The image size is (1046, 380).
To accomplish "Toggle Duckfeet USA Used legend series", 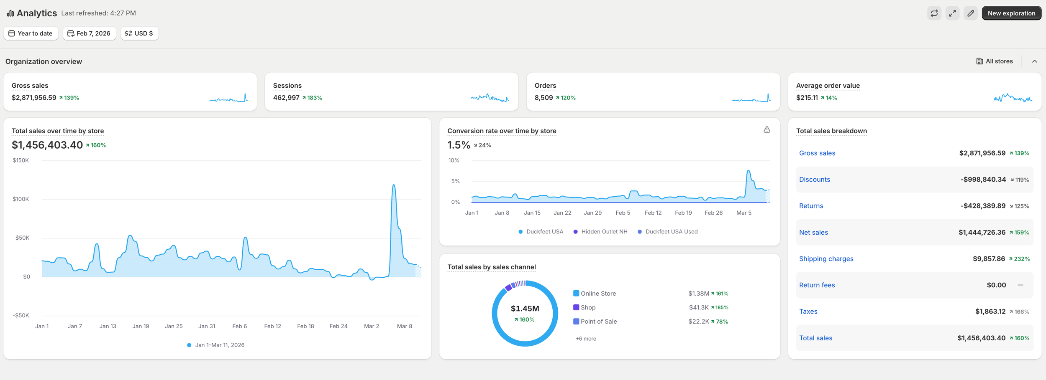I will tap(667, 232).
